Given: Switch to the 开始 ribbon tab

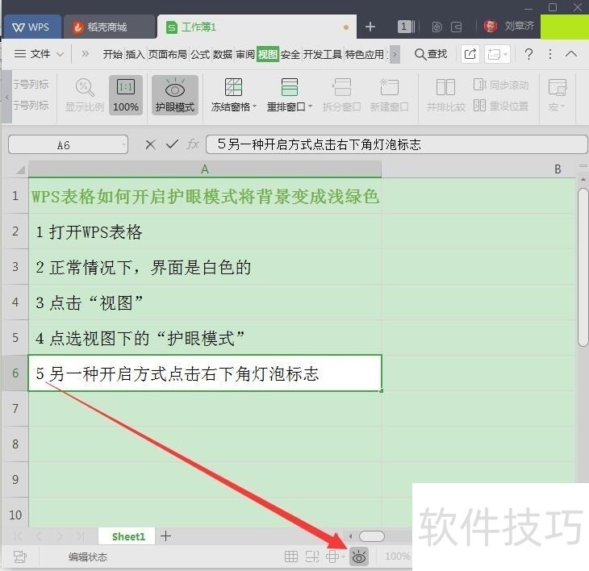Looking at the screenshot, I should coord(113,54).
